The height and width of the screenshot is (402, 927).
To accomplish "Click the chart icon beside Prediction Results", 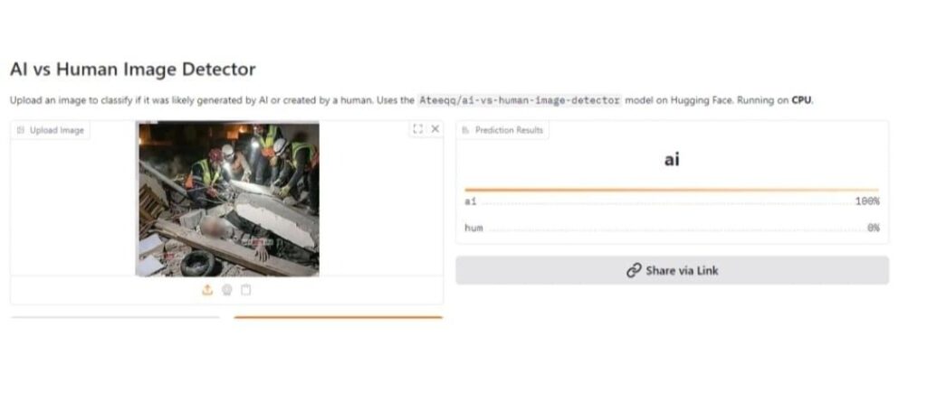I will [x=466, y=130].
